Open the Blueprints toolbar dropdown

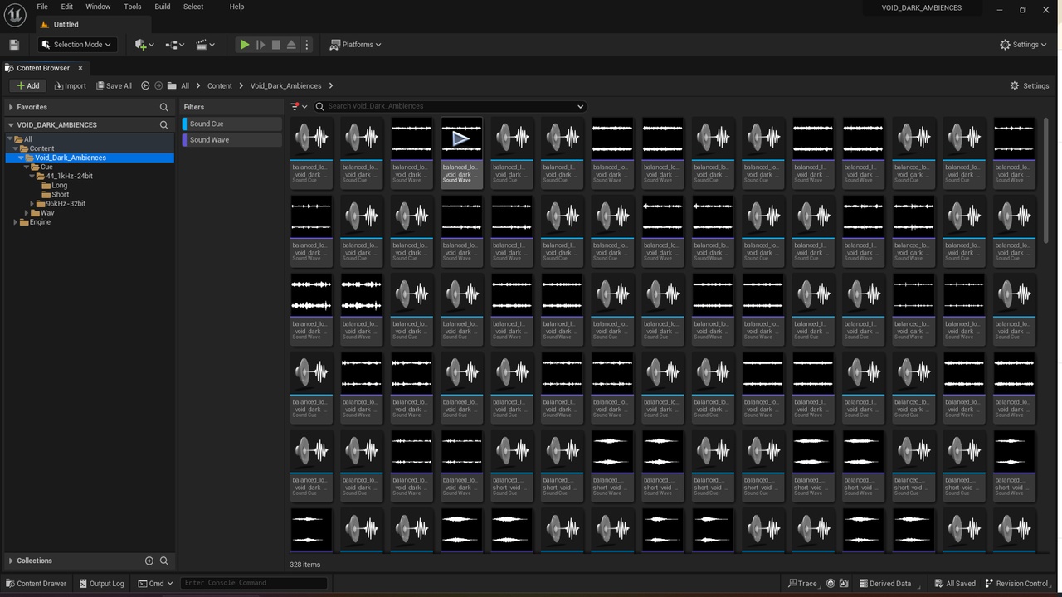click(175, 45)
